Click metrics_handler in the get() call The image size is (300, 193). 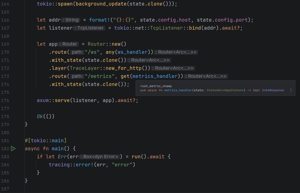pos(155,76)
